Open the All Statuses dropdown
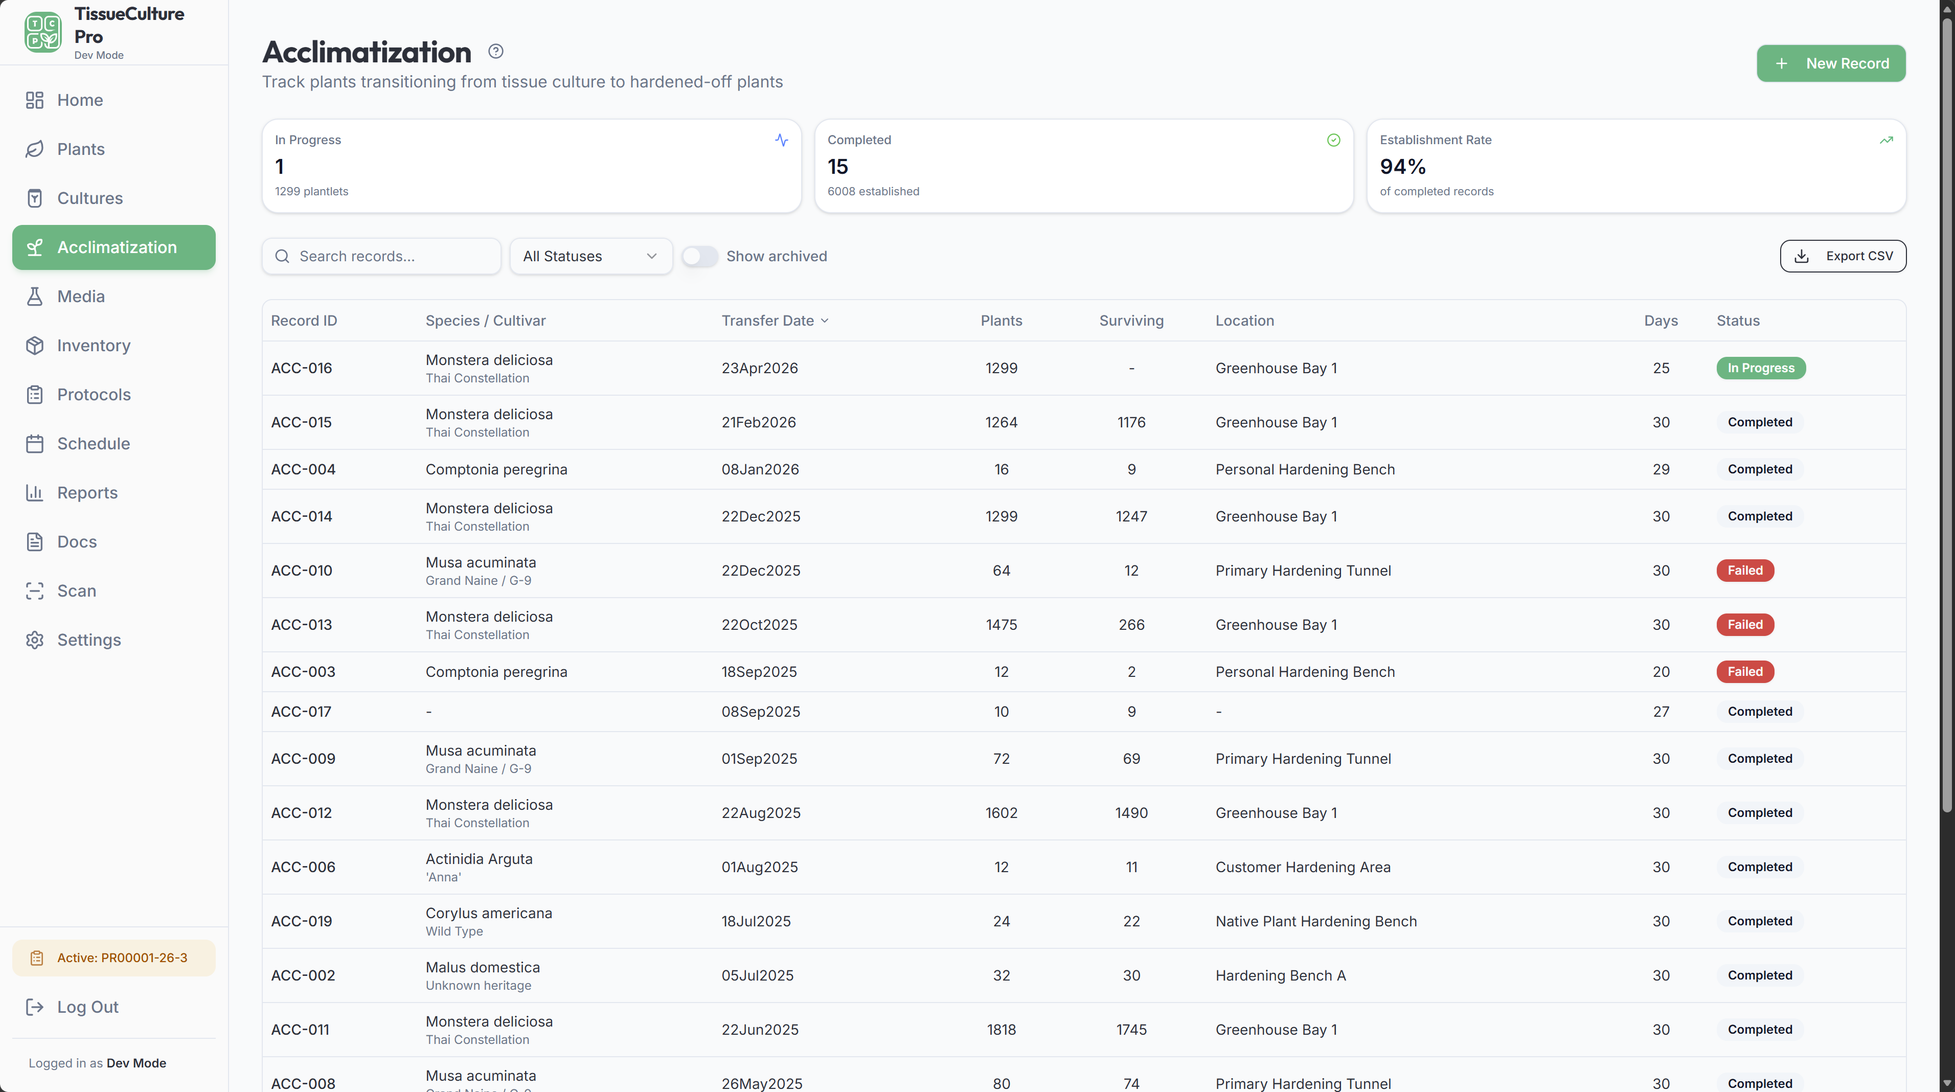 click(590, 257)
